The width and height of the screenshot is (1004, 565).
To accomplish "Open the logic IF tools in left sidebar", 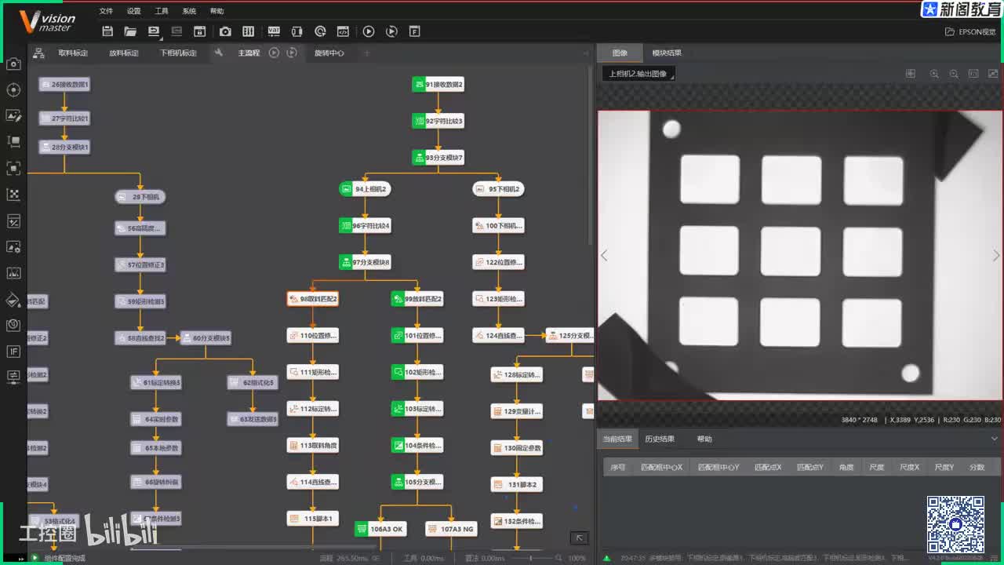I will pos(13,351).
